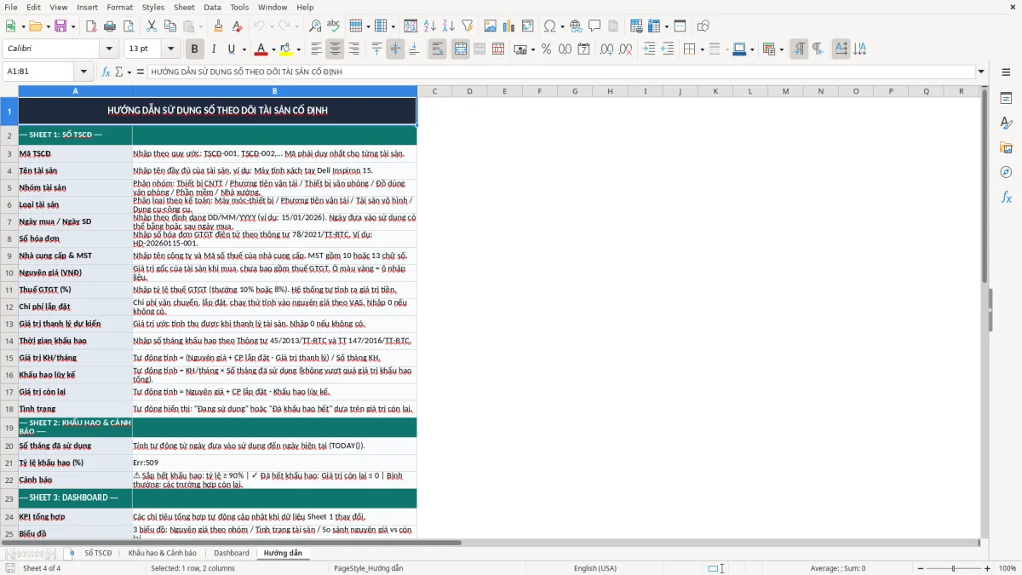
Task: Click the Cut scissors icon
Action: (152, 26)
